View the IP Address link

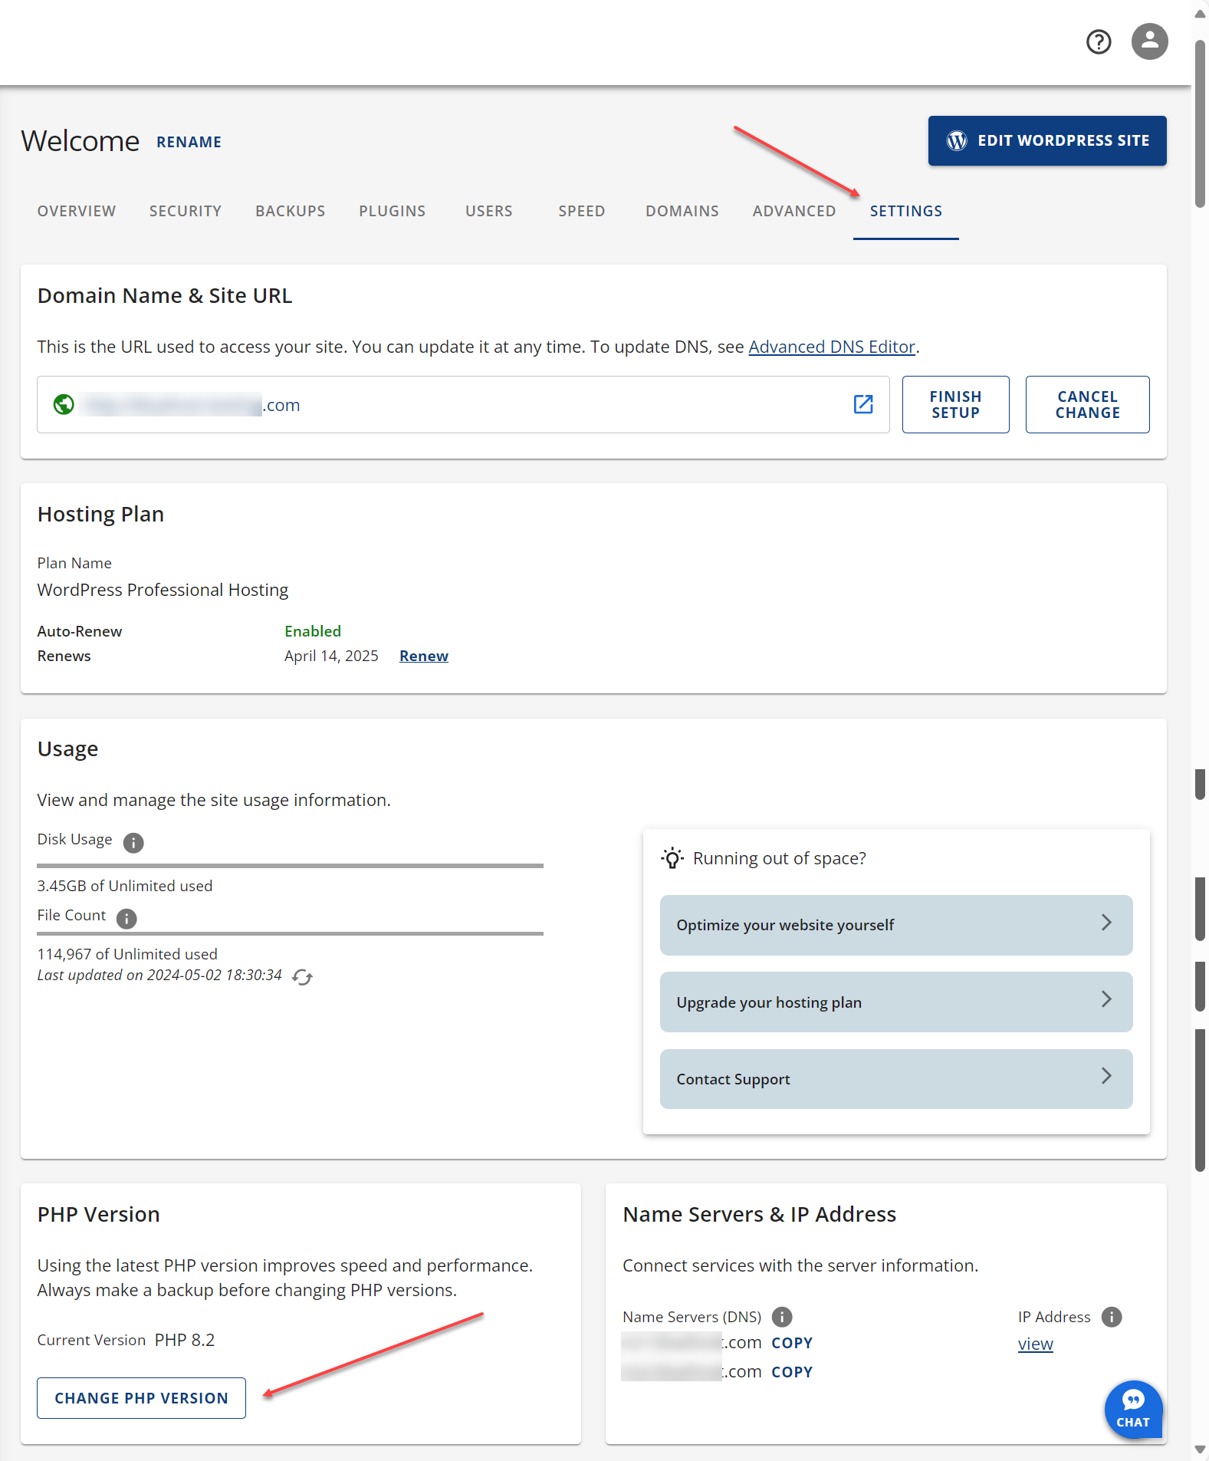click(1036, 1344)
